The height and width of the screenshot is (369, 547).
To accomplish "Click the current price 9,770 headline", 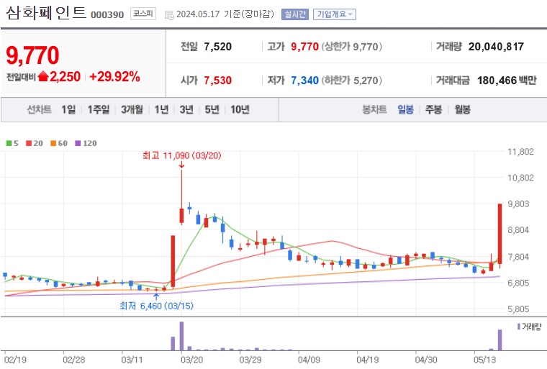I will pos(33,55).
